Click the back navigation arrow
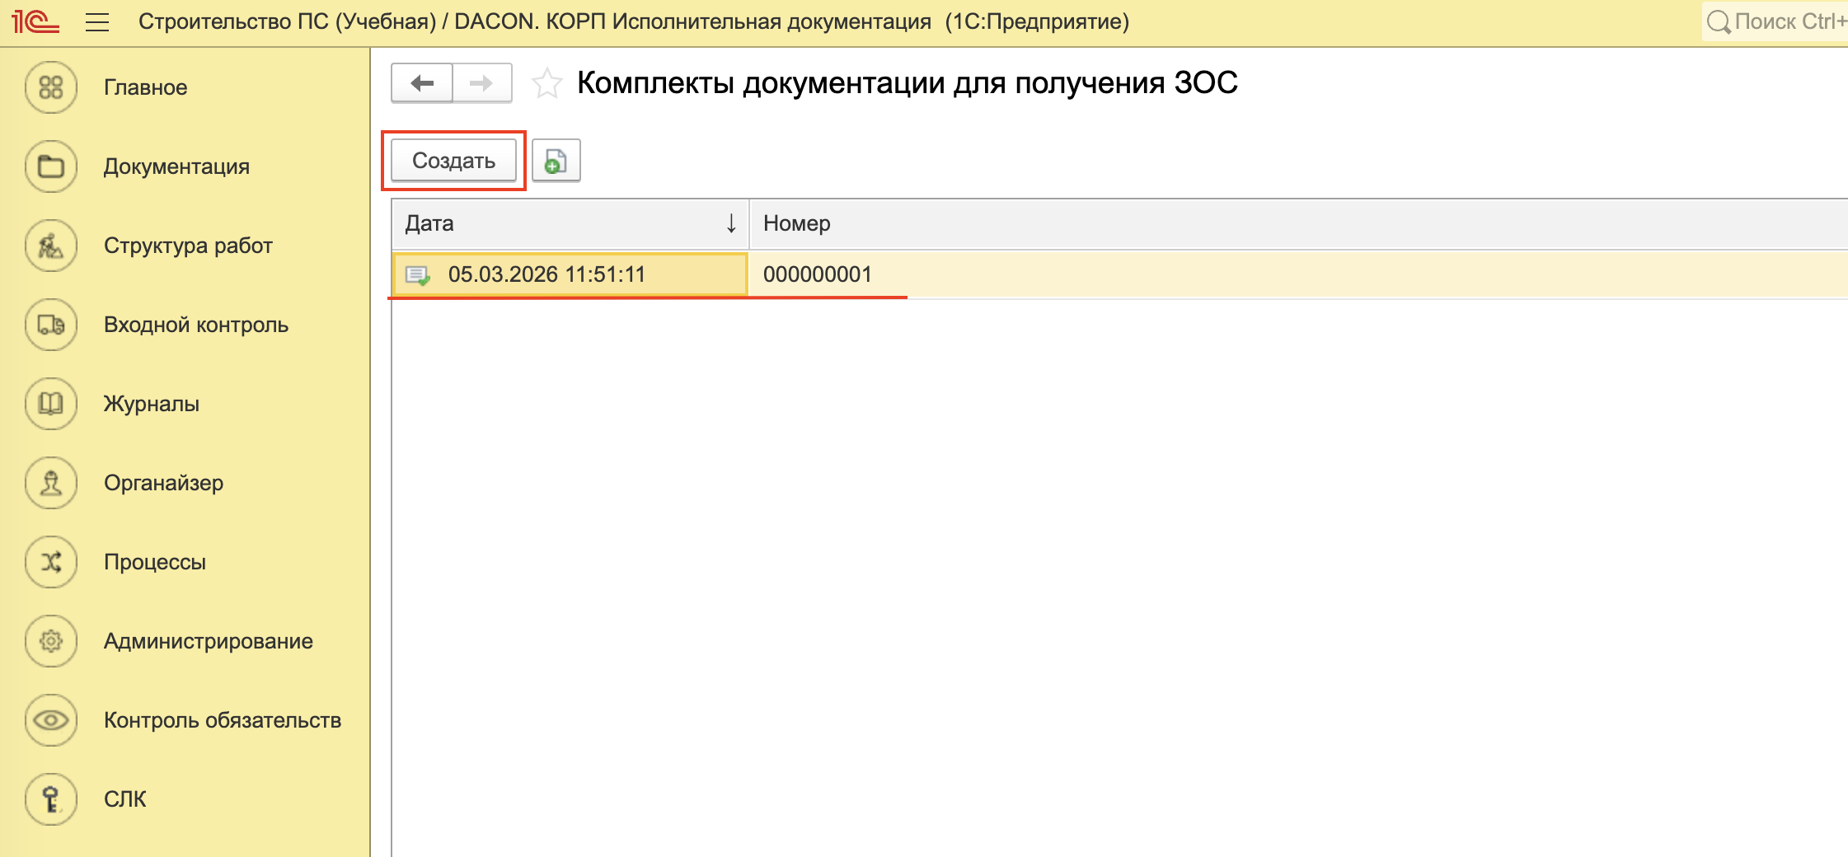Image resolution: width=1848 pixels, height=857 pixels. point(422,83)
